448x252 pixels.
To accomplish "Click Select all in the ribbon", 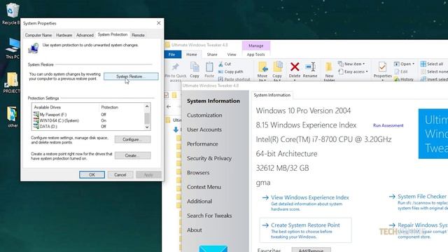I will pos(432,64).
